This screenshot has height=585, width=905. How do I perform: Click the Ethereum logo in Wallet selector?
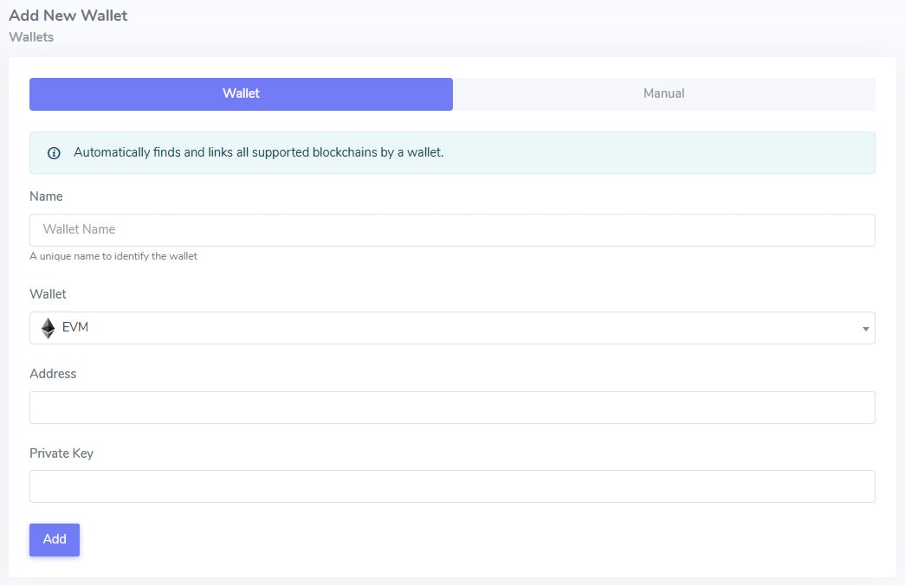pyautogui.click(x=48, y=328)
